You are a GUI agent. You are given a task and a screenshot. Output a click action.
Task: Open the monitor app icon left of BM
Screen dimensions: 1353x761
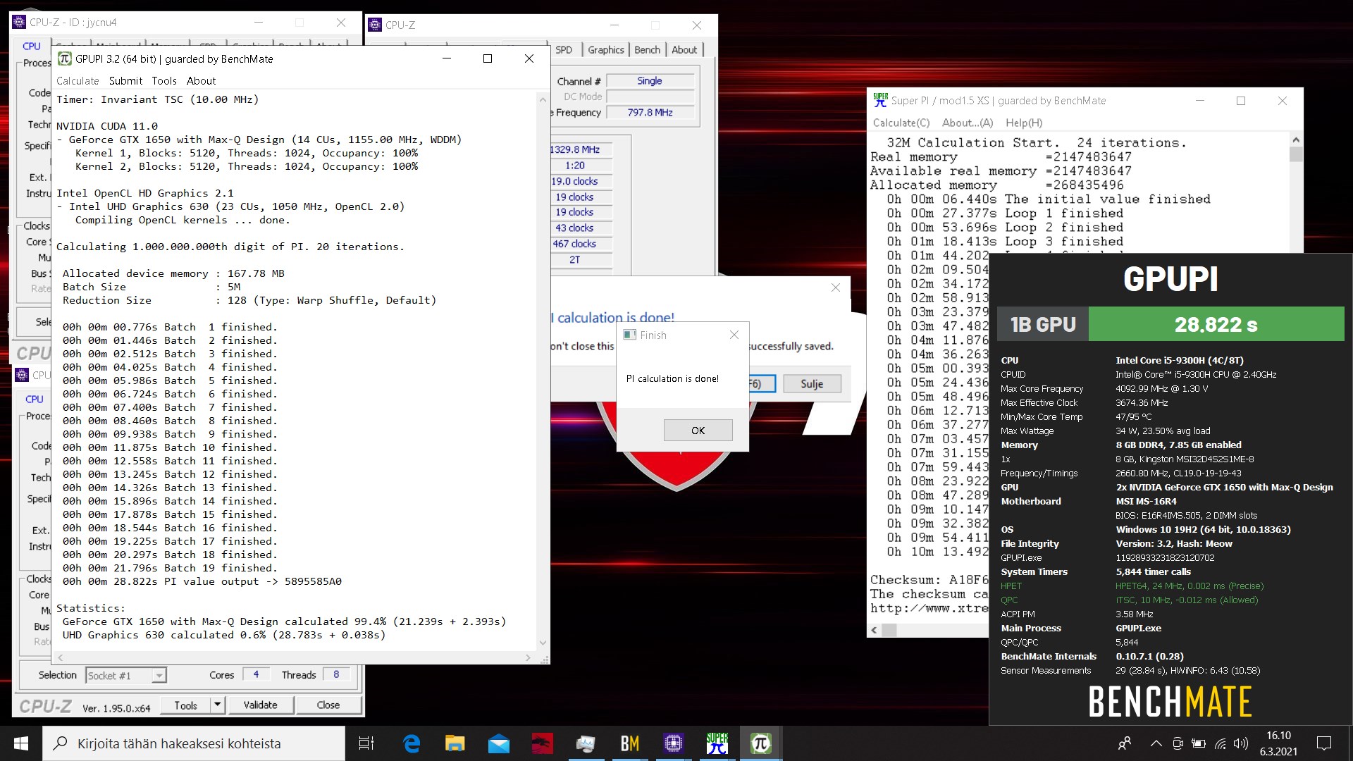[x=586, y=743]
